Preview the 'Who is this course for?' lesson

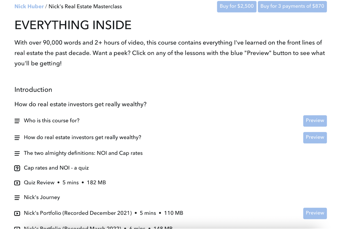315,121
